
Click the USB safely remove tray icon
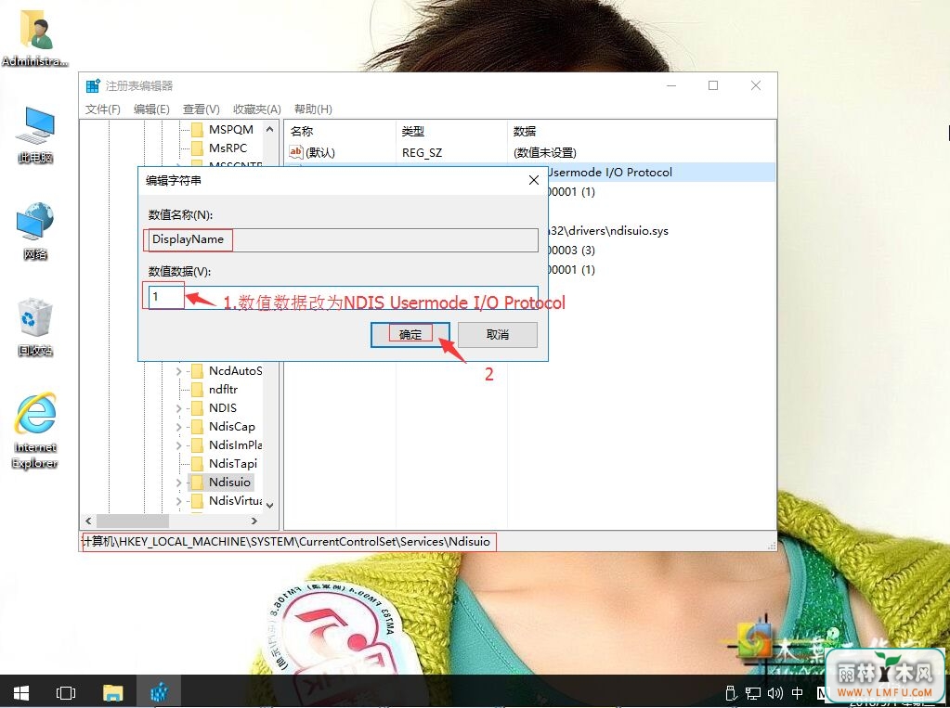731,693
